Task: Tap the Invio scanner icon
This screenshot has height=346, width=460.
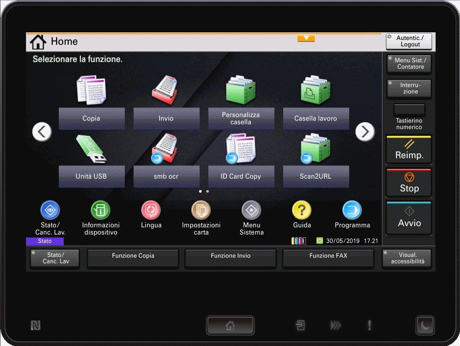Action: 166,90
